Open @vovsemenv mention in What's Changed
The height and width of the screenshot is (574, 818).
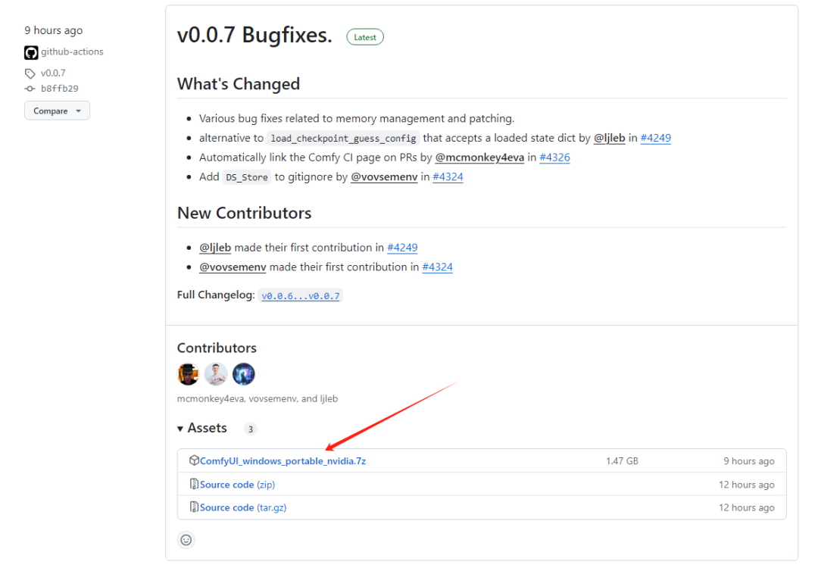pos(384,176)
